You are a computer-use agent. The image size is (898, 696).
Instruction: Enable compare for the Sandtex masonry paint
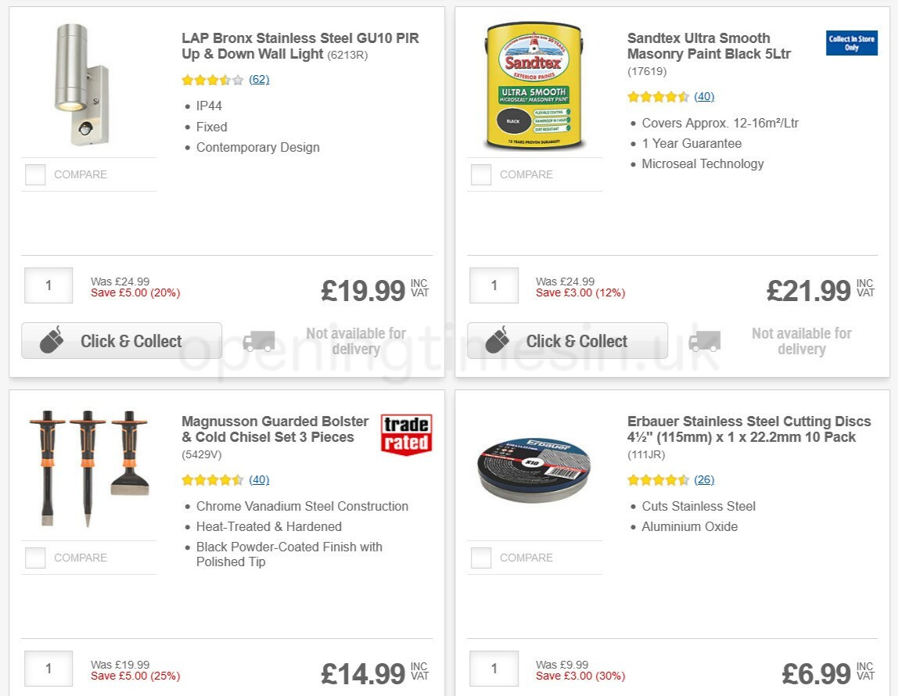coord(480,174)
